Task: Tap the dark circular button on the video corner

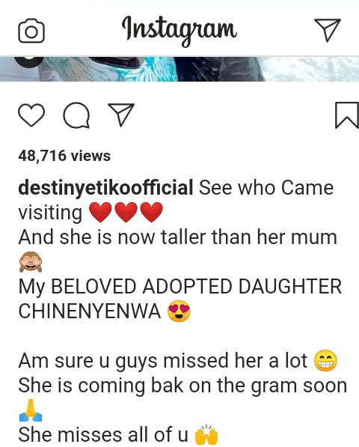Action: [28, 61]
